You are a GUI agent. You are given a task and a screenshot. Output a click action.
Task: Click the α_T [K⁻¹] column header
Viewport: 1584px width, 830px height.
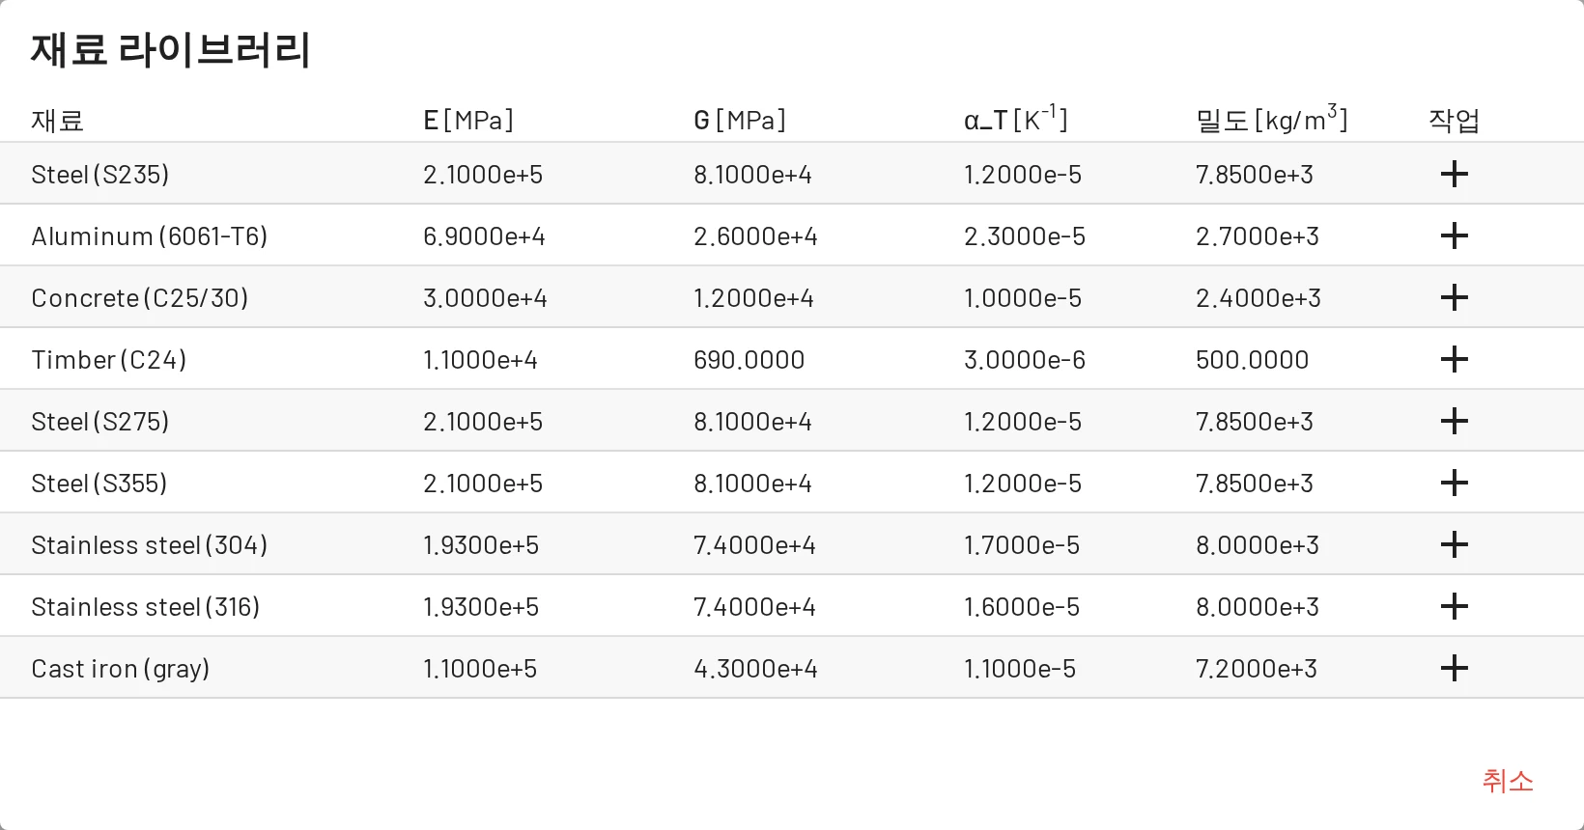click(1016, 119)
